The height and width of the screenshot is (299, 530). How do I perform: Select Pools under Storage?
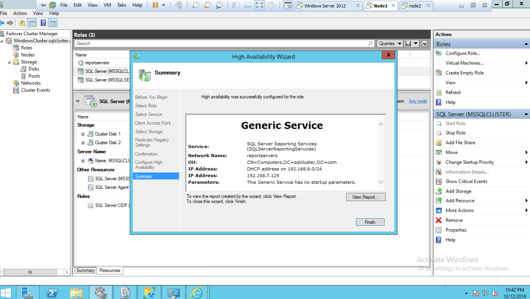34,76
